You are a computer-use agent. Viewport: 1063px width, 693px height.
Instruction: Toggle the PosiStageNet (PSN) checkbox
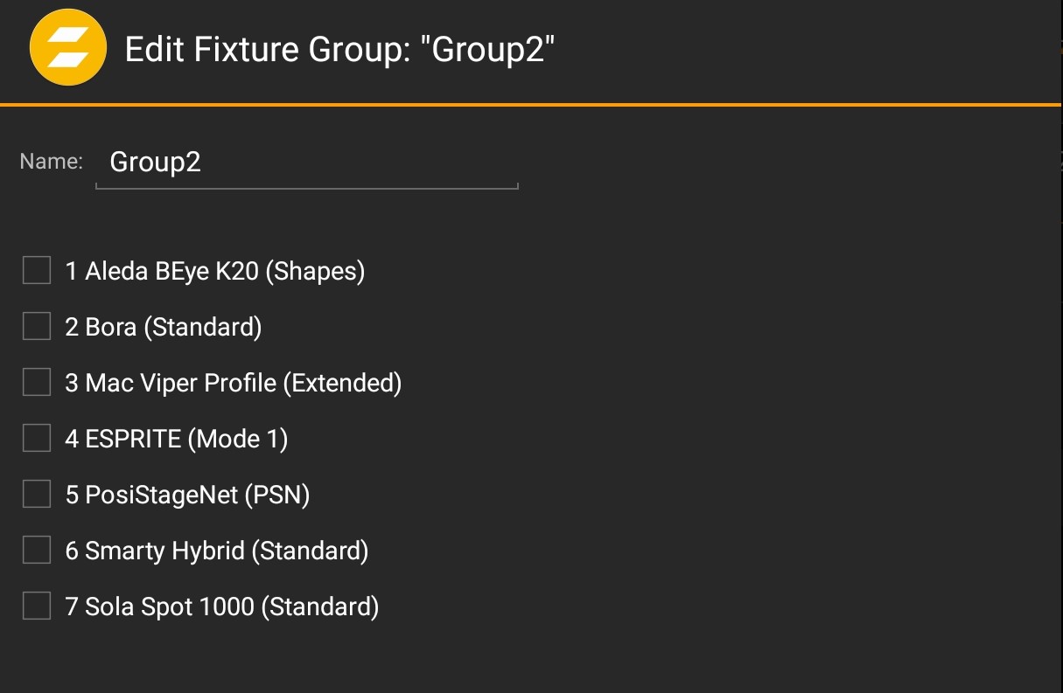pyautogui.click(x=37, y=495)
